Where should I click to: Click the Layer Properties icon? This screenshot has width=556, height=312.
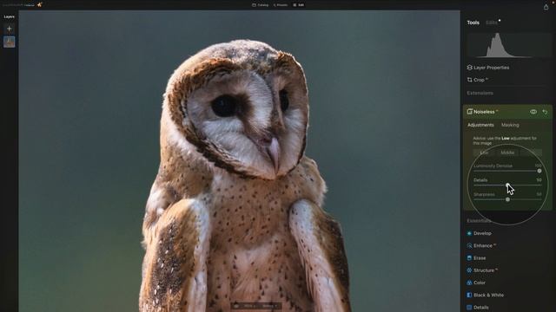click(469, 68)
